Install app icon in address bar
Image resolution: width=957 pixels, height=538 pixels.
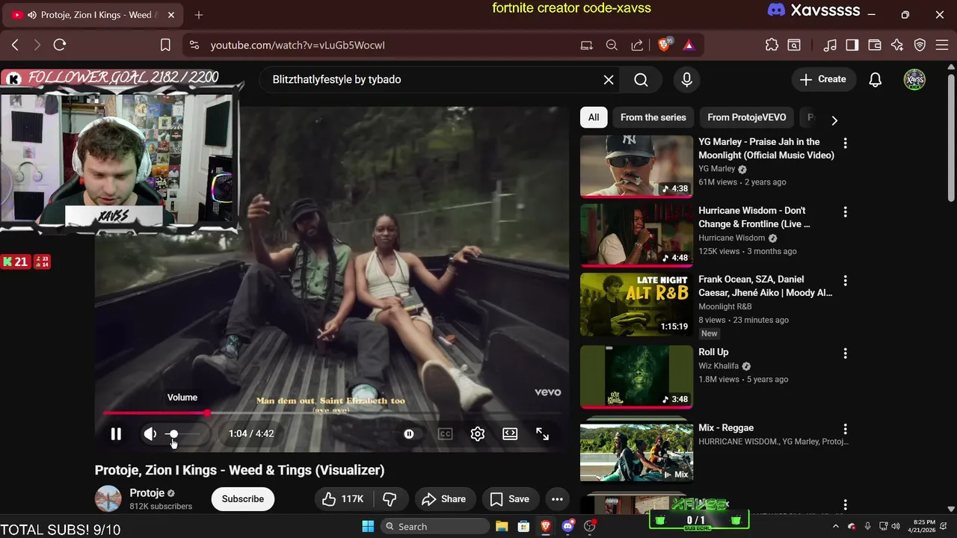pos(587,45)
